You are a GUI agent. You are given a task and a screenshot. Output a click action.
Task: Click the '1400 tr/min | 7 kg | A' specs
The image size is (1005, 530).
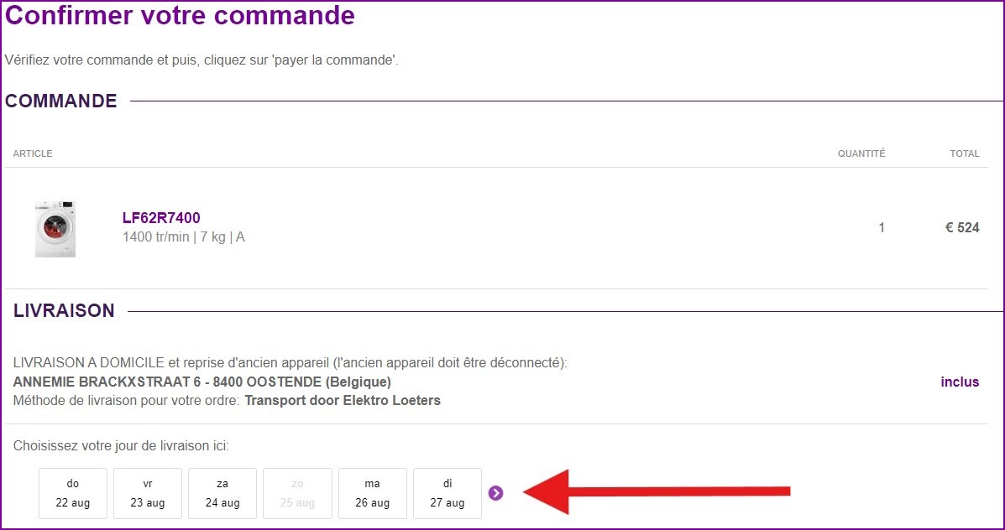(184, 237)
